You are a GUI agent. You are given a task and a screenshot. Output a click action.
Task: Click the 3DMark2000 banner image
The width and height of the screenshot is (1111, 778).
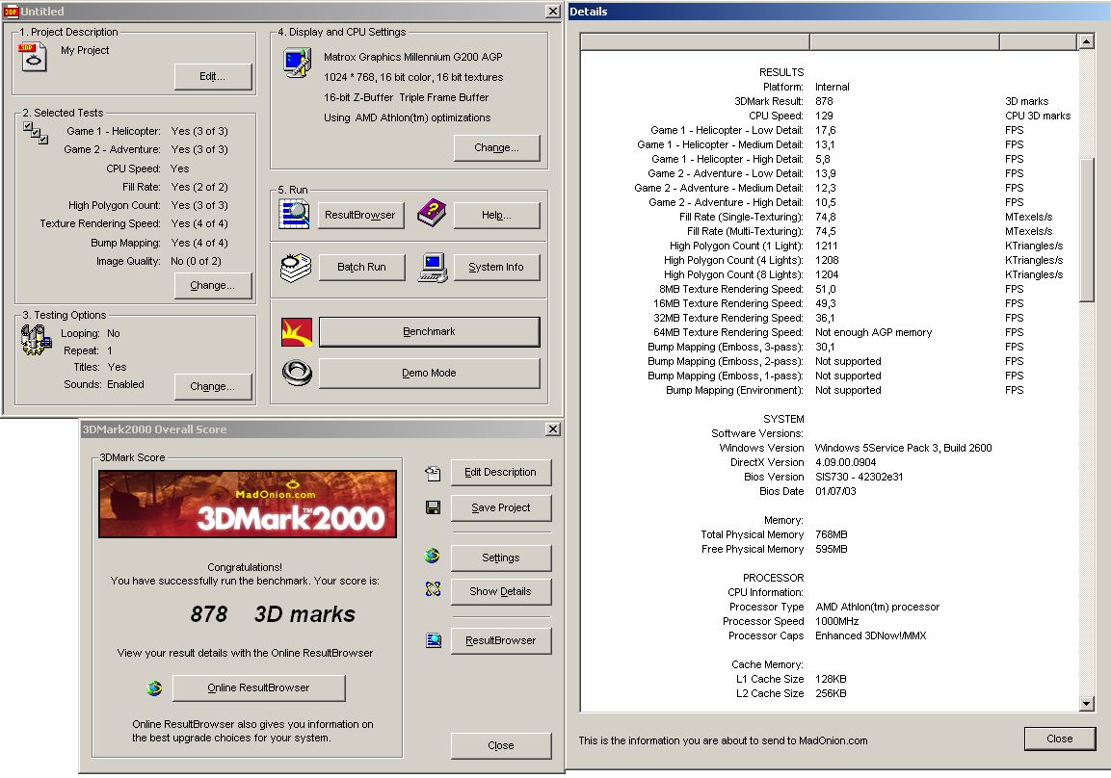tap(247, 503)
